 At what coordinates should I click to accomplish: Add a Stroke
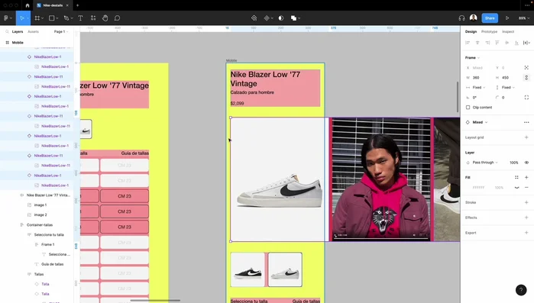point(526,202)
